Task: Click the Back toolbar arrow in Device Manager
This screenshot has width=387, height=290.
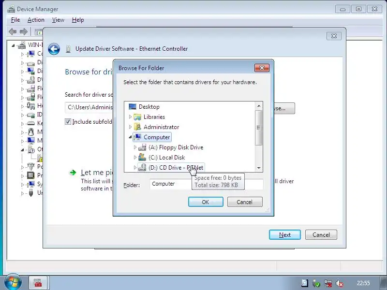Action: [13, 31]
